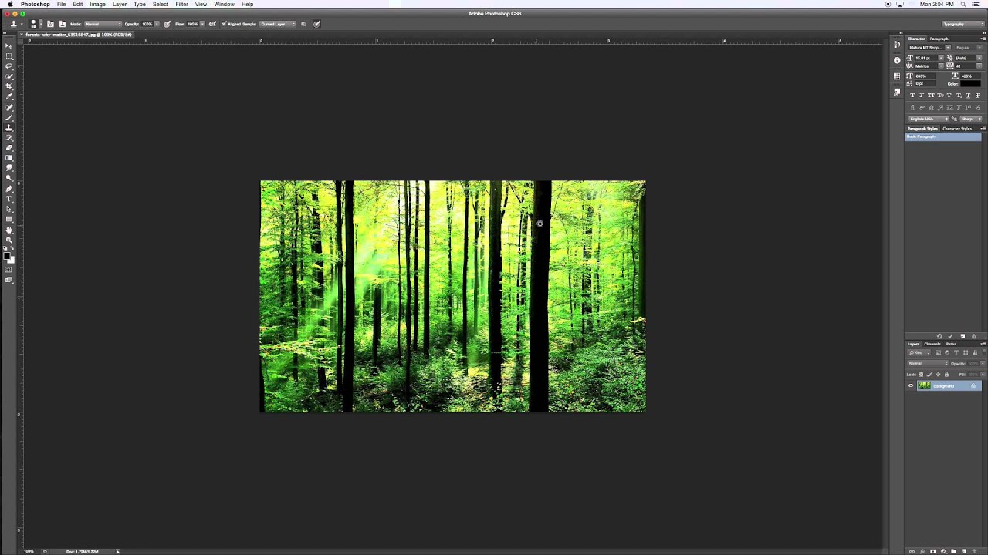Open the blending Mode dropdown in options bar

pyautogui.click(x=104, y=24)
